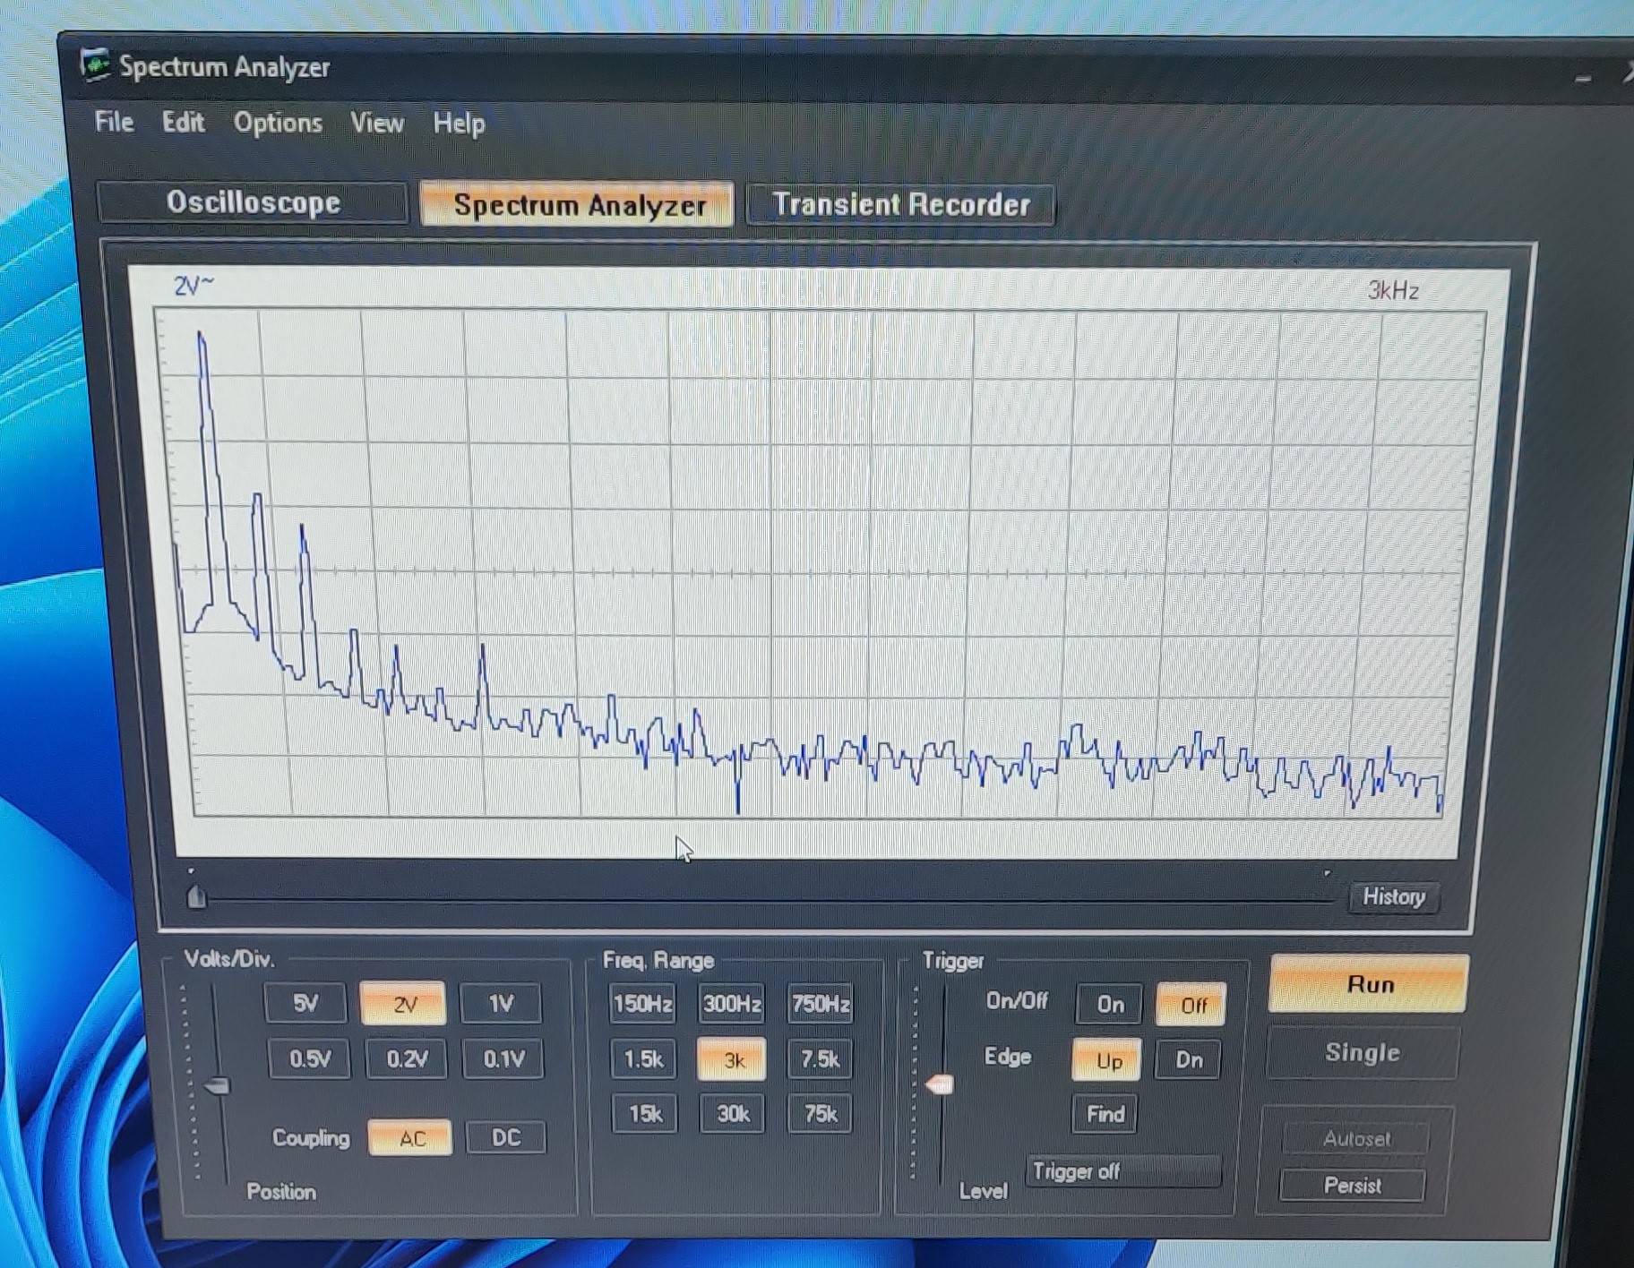Click the Single capture button
This screenshot has width=1634, height=1268.
(1363, 1053)
